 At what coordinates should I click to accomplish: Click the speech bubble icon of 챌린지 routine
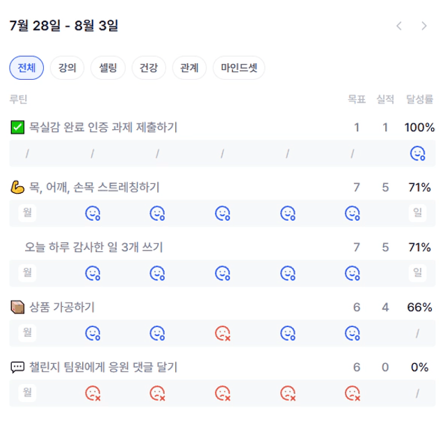coord(17,367)
